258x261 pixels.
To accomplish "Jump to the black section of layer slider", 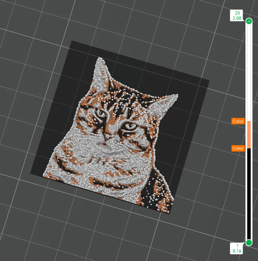I will point(249,194).
